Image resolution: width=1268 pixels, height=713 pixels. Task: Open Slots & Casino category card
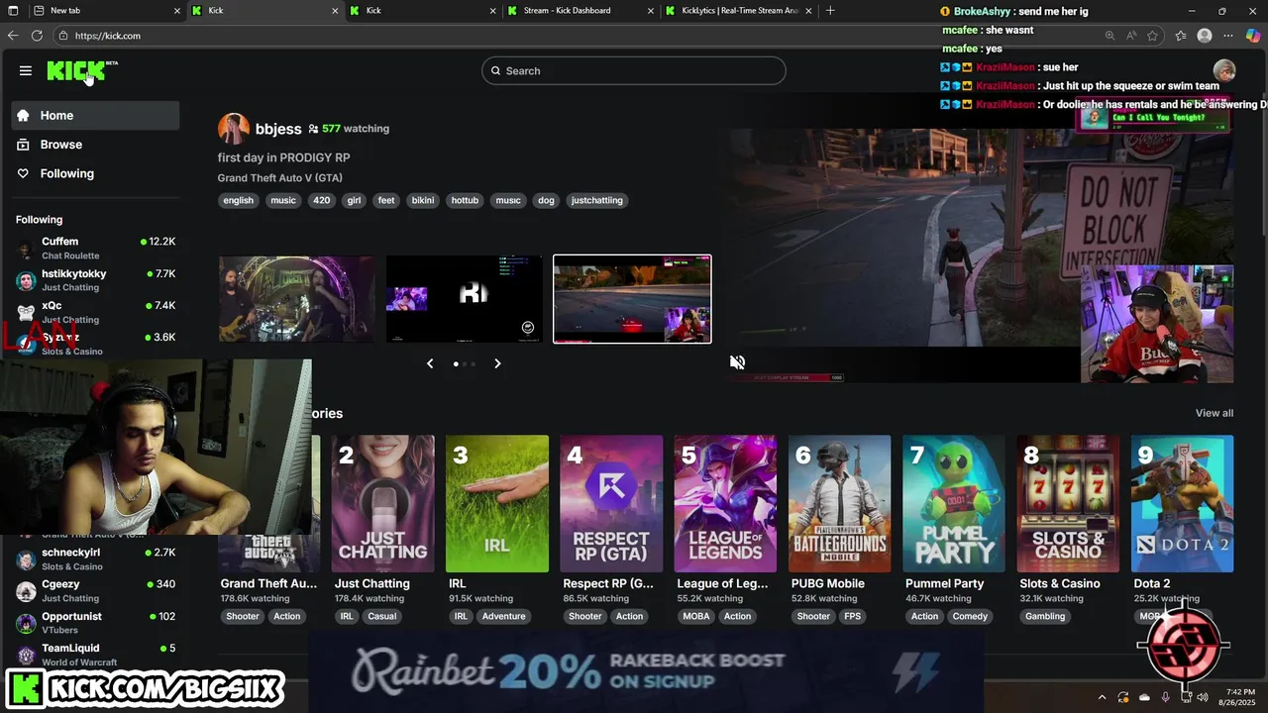(x=1068, y=504)
